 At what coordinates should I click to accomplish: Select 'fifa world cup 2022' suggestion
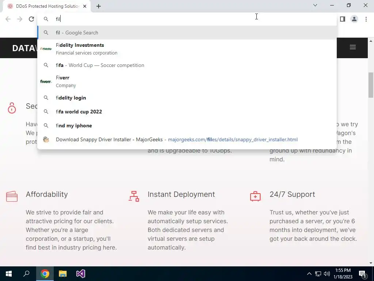pyautogui.click(x=187, y=112)
